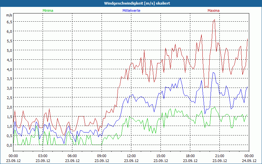The width and height of the screenshot is (262, 164).
Task: Click the 5,0 y-axis value
Action: tap(9, 51)
